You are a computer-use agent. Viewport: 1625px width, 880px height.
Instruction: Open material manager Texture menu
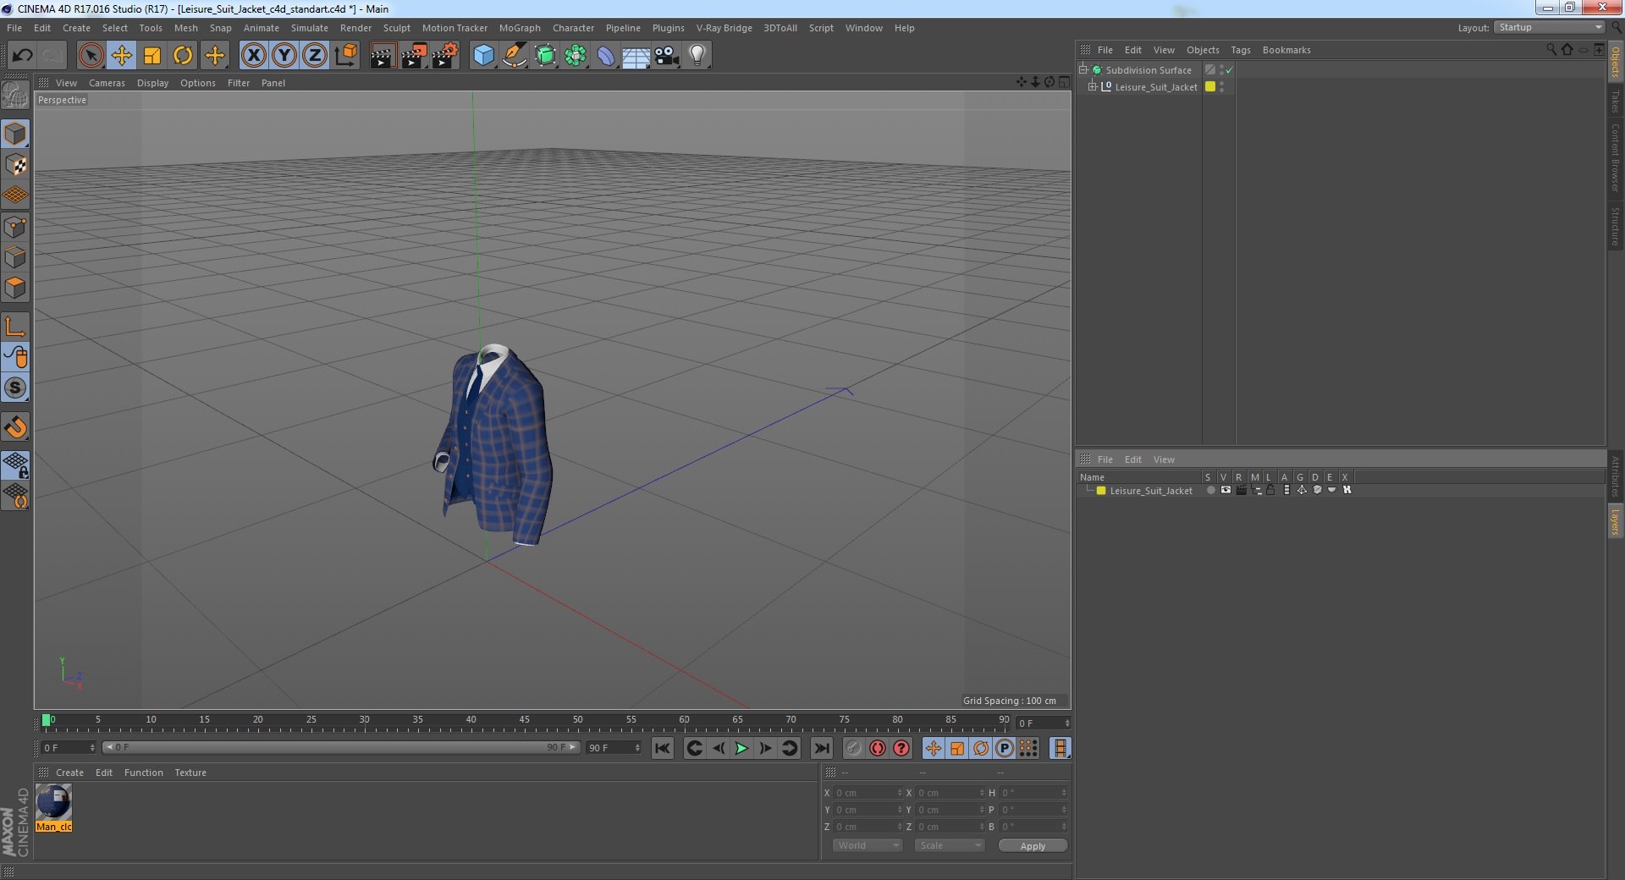tap(190, 773)
